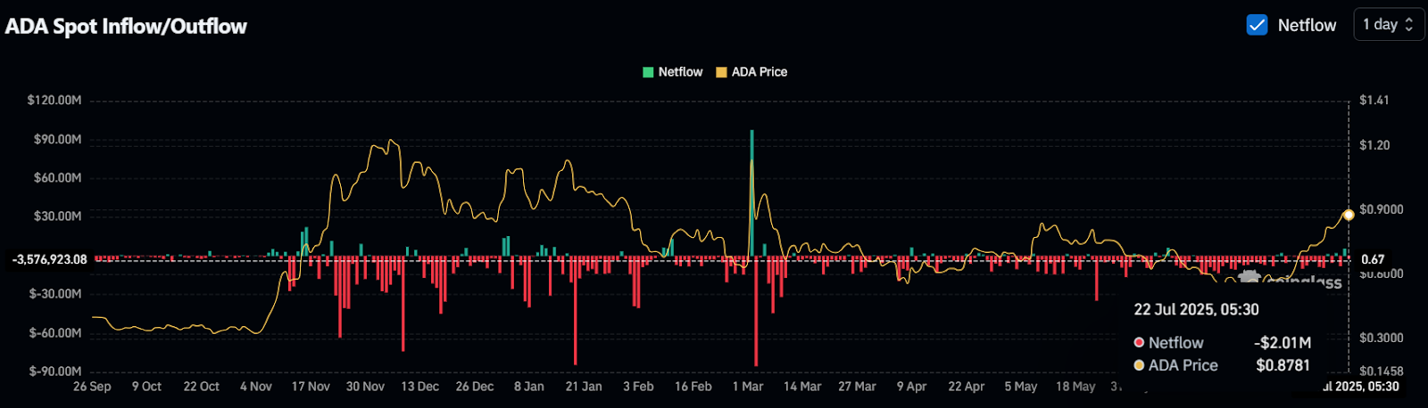Click the tall green 1 Mar inflow bar
The height and width of the screenshot is (408, 1428).
751,193
